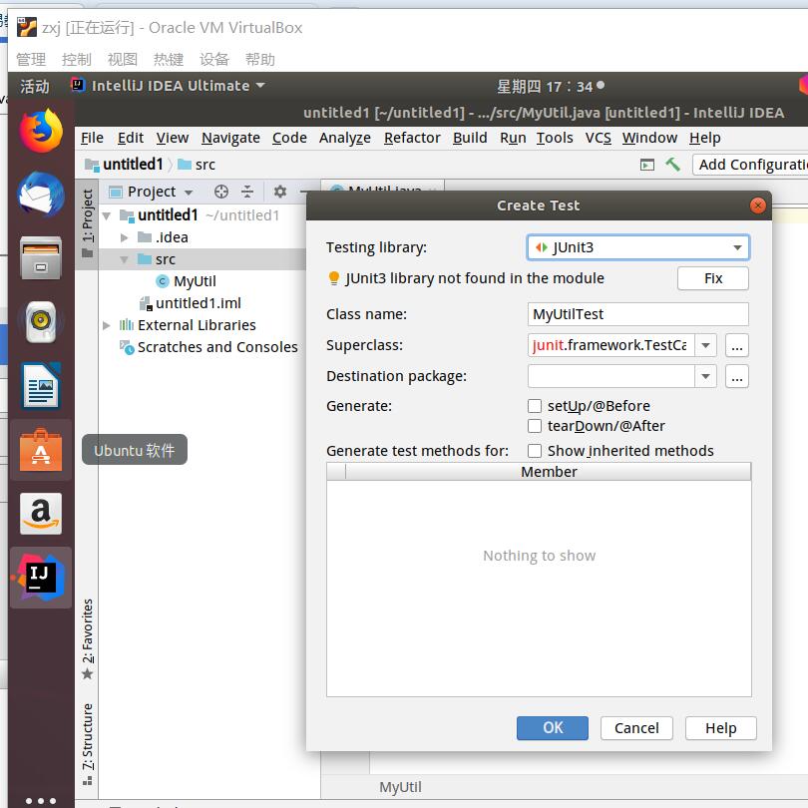The width and height of the screenshot is (808, 808).
Task: Click the untitled1 breadcrumb folder icon
Action: 92,165
